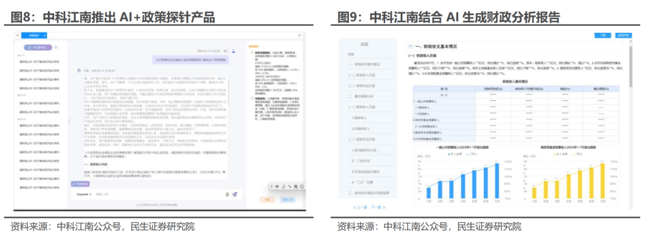This screenshot has height=241, width=645.
Task: Click the 1.一般公共预算收入 table row
Action: click(516, 101)
